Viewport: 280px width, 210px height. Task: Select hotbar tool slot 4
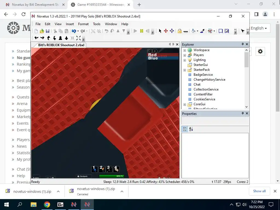116,169
